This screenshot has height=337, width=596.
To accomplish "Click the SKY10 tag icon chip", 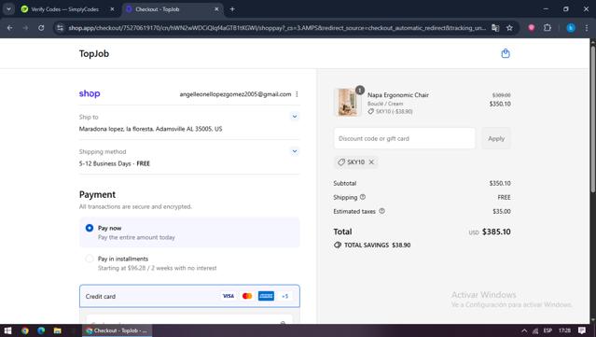I will (341, 162).
